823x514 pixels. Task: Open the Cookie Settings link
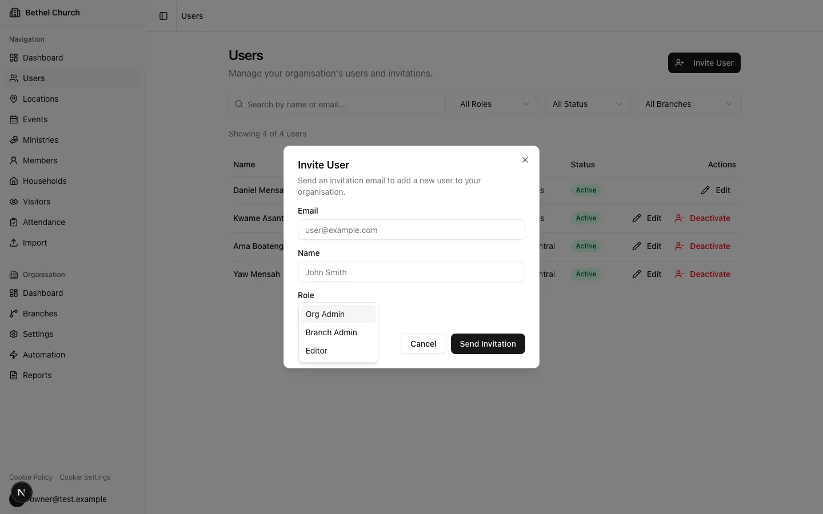click(85, 477)
